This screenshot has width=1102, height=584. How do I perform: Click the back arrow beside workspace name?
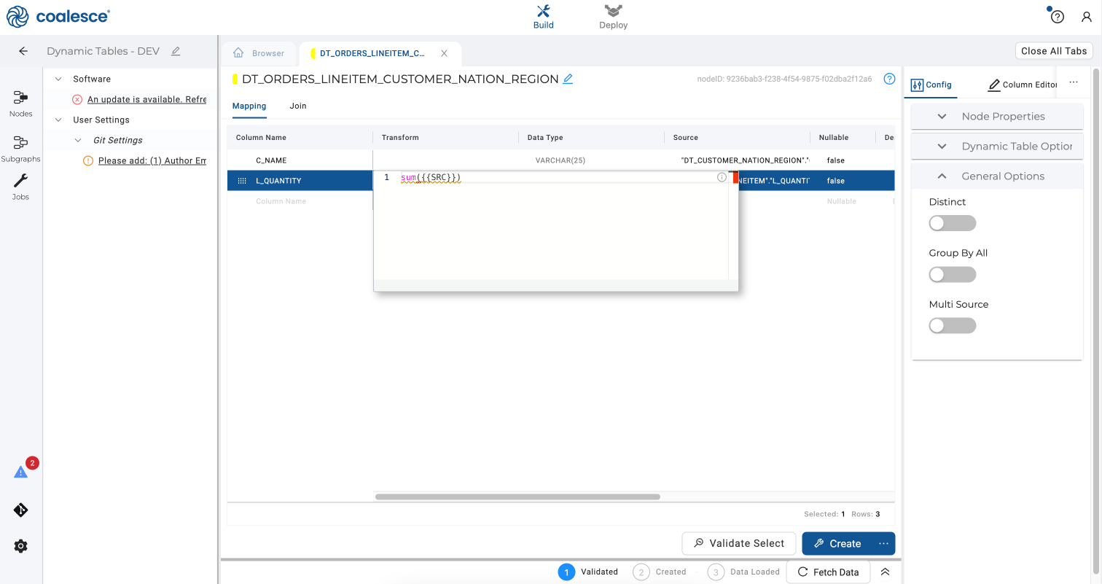point(23,51)
